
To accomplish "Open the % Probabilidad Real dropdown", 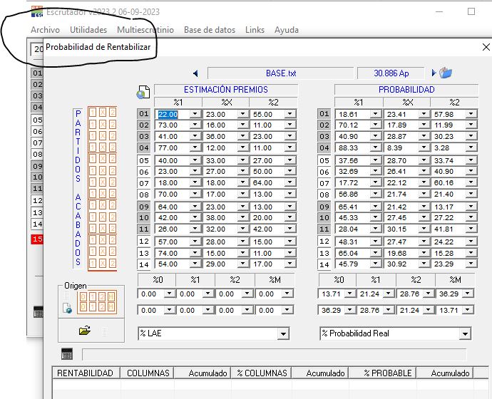I will point(465,333).
